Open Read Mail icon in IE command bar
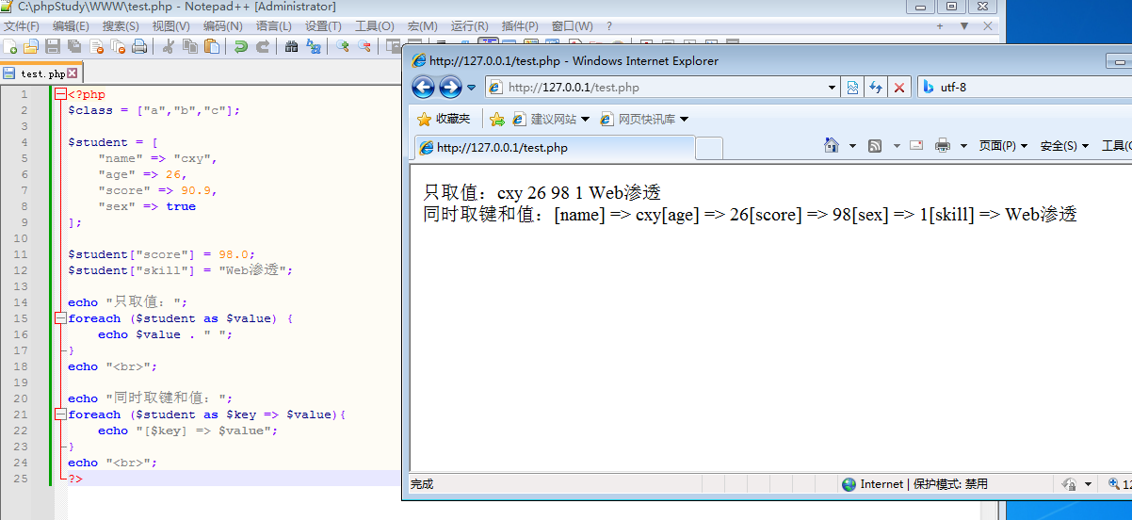Image resolution: width=1132 pixels, height=520 pixels. pos(915,145)
